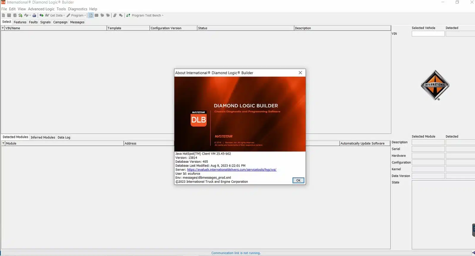Open the Advanced Logic menu

(41, 9)
